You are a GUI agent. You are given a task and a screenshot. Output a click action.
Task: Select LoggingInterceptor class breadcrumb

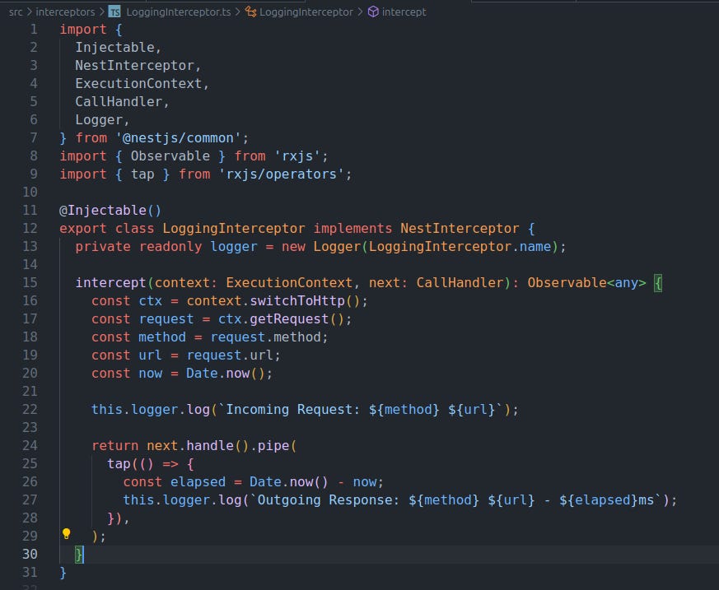306,12
